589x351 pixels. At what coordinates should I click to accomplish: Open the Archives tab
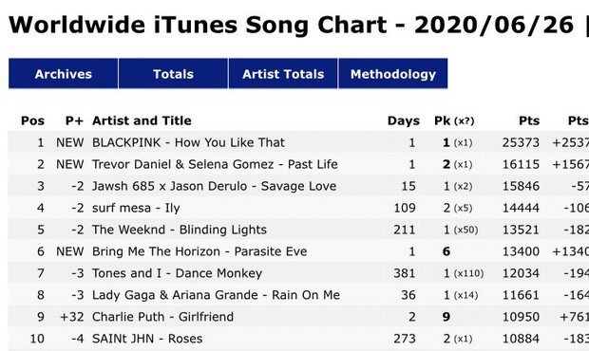coord(63,73)
